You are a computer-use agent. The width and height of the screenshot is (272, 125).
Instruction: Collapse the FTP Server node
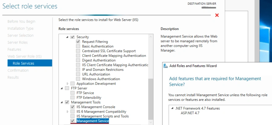[62, 88]
